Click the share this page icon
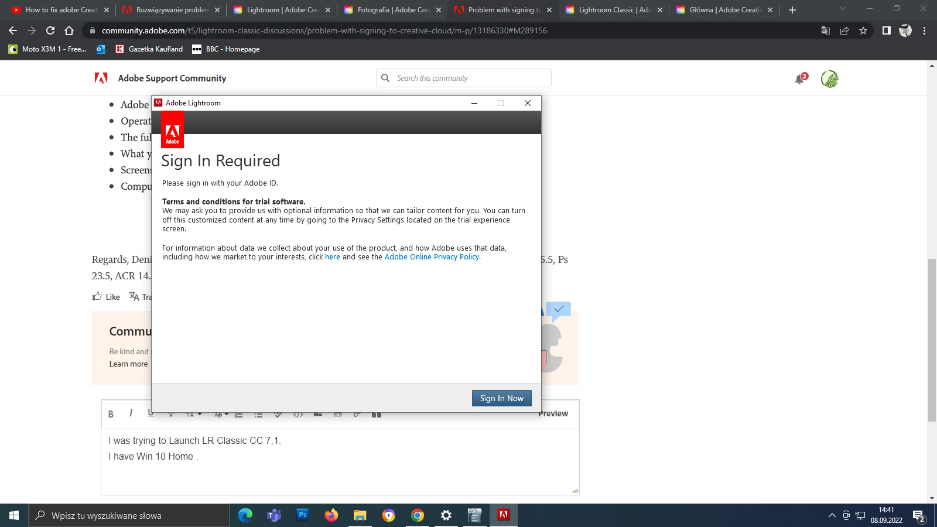This screenshot has height=527, width=937. (x=844, y=30)
